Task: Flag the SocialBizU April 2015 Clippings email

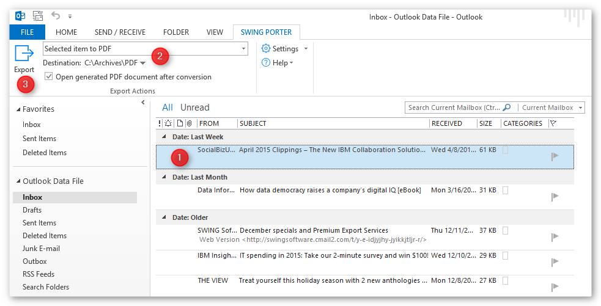Action: click(x=555, y=156)
